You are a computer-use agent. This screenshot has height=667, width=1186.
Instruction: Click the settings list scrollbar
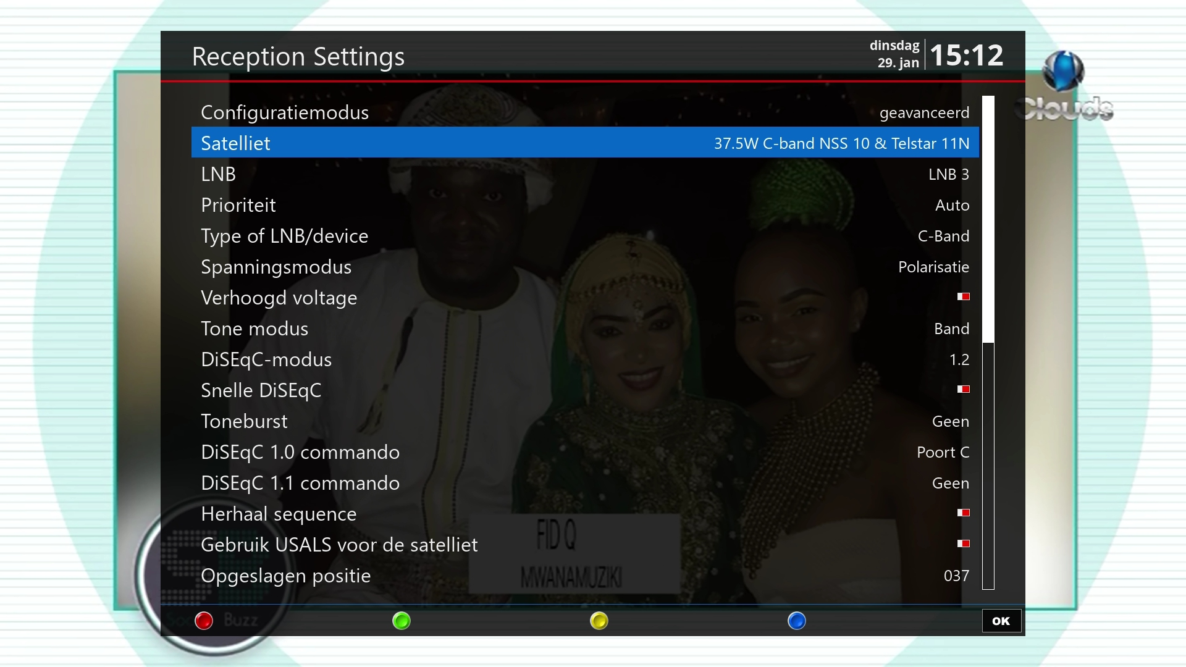[x=988, y=343]
